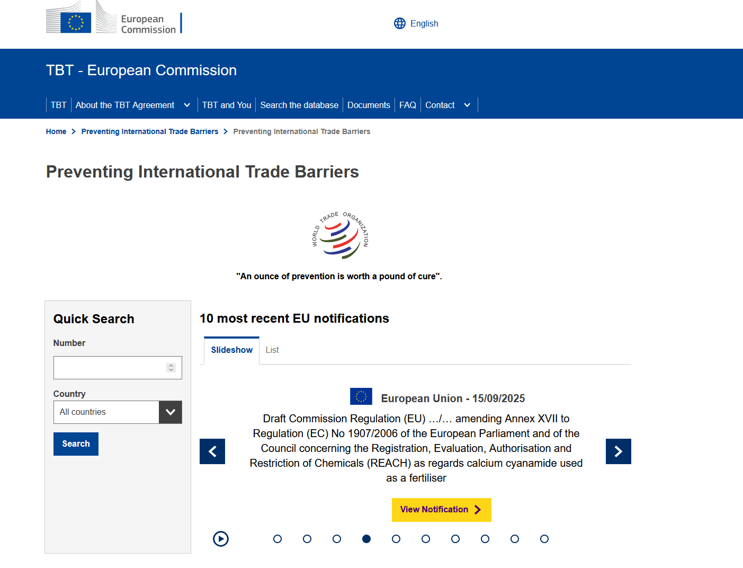Click the An ounce of prevention quote
Image resolution: width=743 pixels, height=568 pixels.
pyautogui.click(x=339, y=276)
